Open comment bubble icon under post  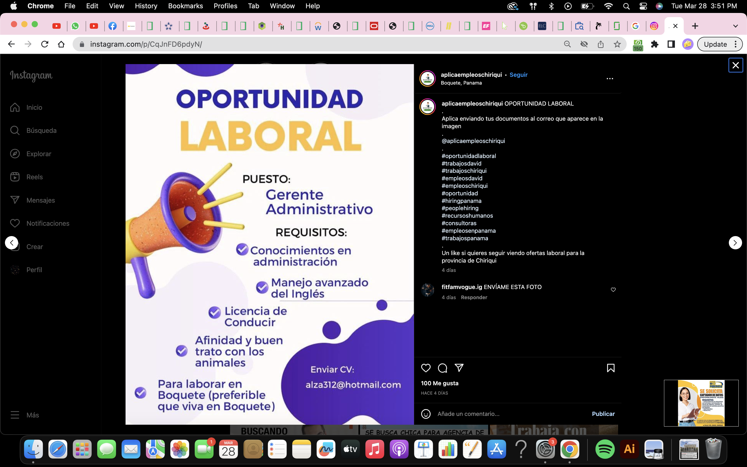pyautogui.click(x=442, y=368)
